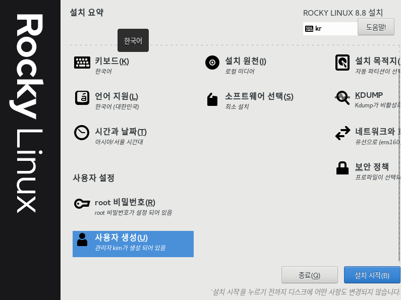Click the 최소 설치 subtitle text

pos(237,106)
